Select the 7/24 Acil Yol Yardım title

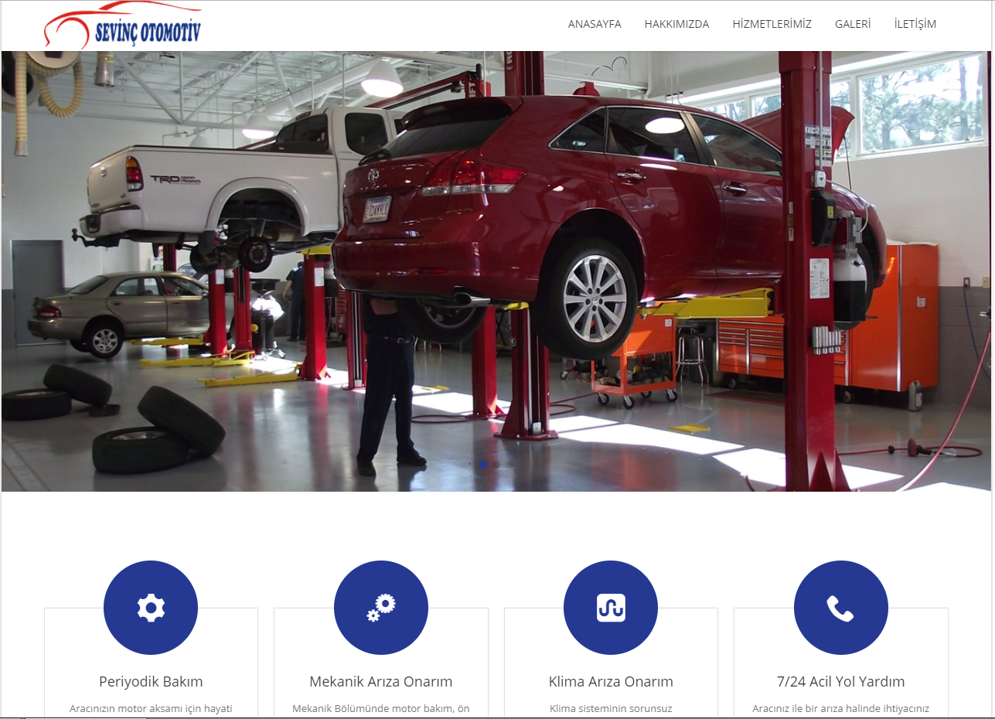[840, 682]
